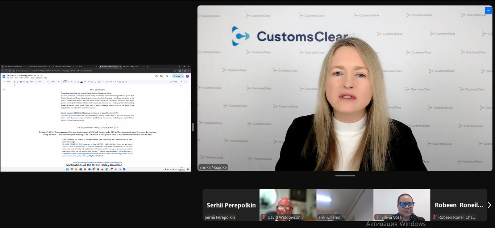Open the Insert menu in Google Docs
This screenshot has height=228, width=495.
coord(21,78)
